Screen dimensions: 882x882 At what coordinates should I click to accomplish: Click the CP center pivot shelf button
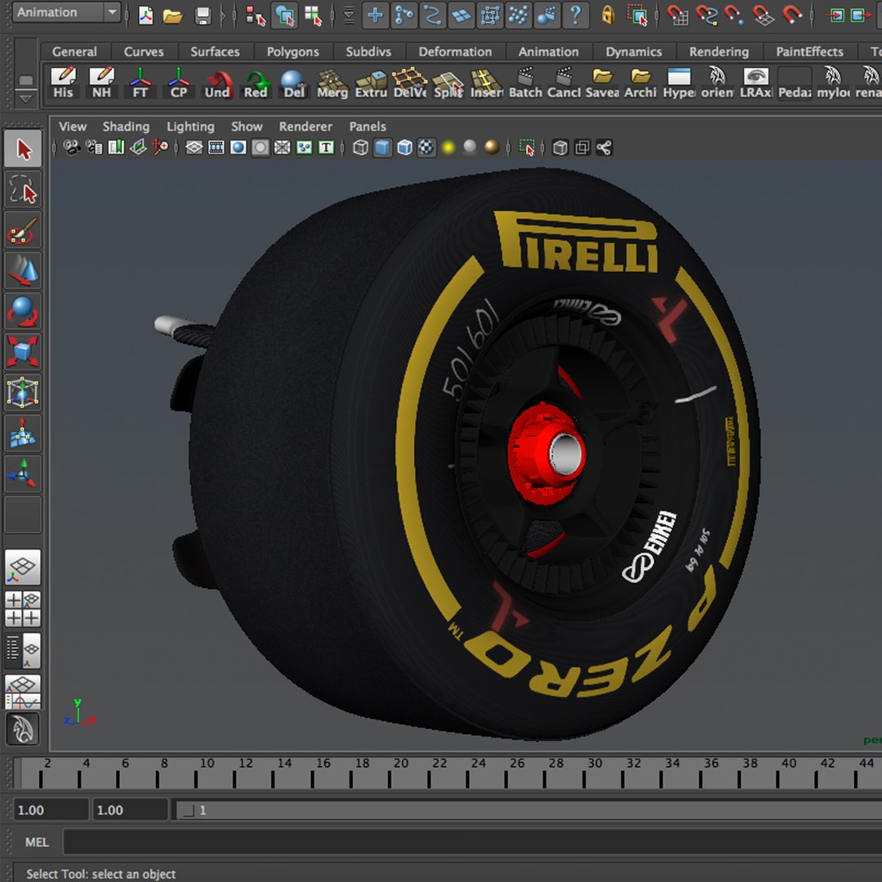[x=178, y=82]
